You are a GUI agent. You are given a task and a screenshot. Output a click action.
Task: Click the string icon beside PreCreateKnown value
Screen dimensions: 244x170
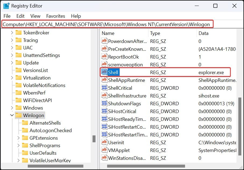(x=104, y=49)
